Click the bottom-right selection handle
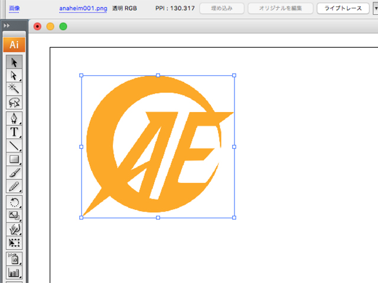 point(234,218)
